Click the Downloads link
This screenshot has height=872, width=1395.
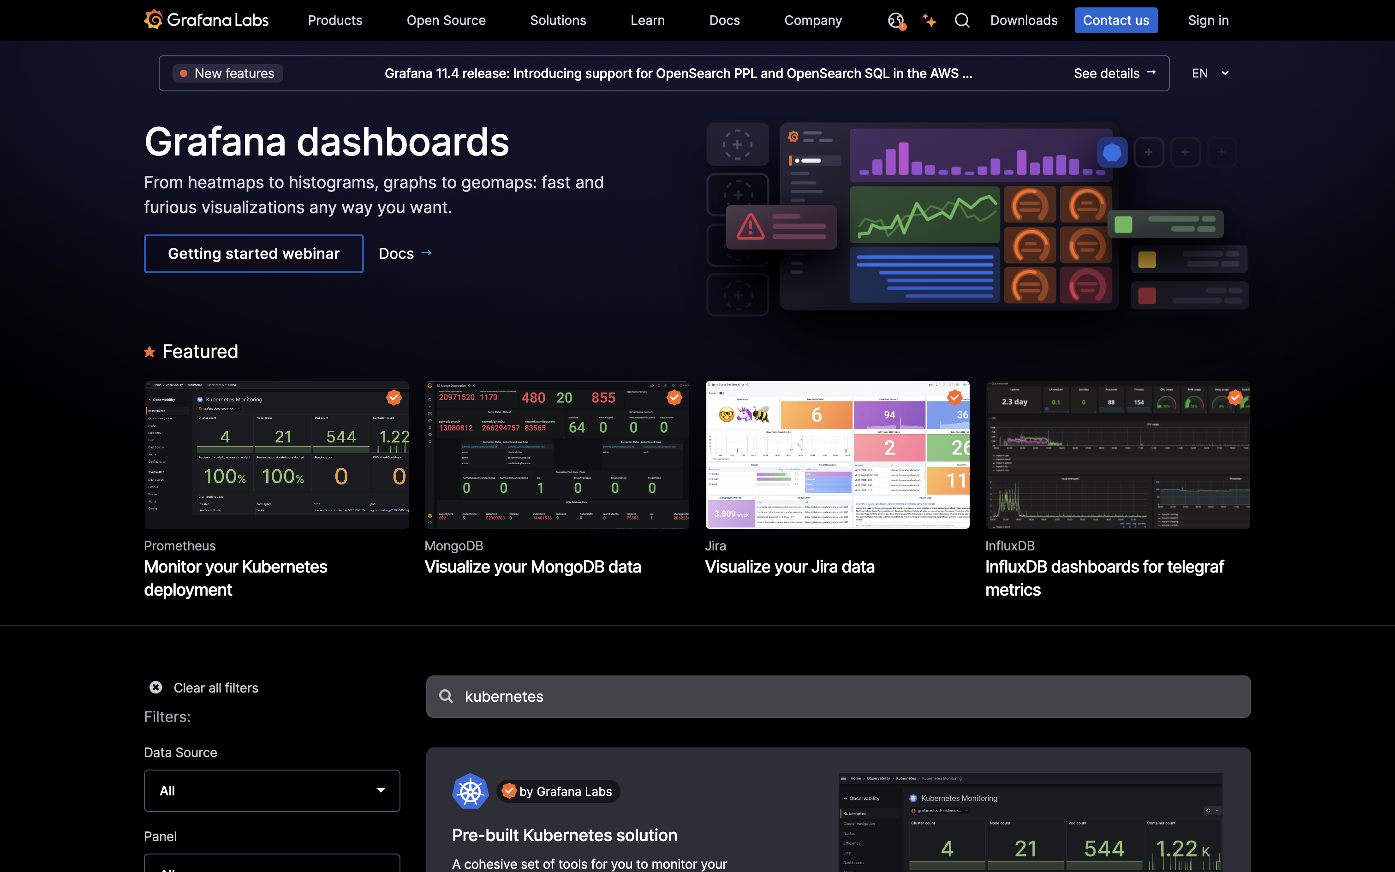(1024, 20)
